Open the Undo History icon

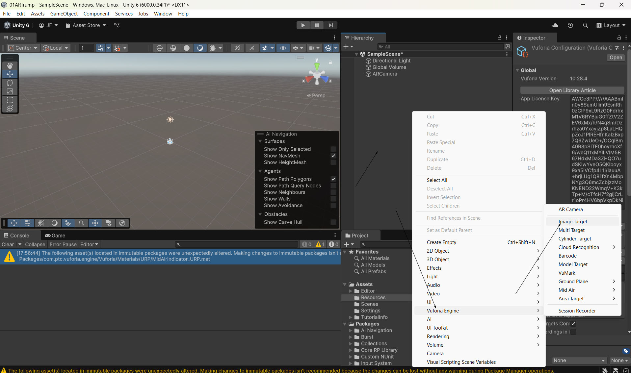click(x=570, y=25)
